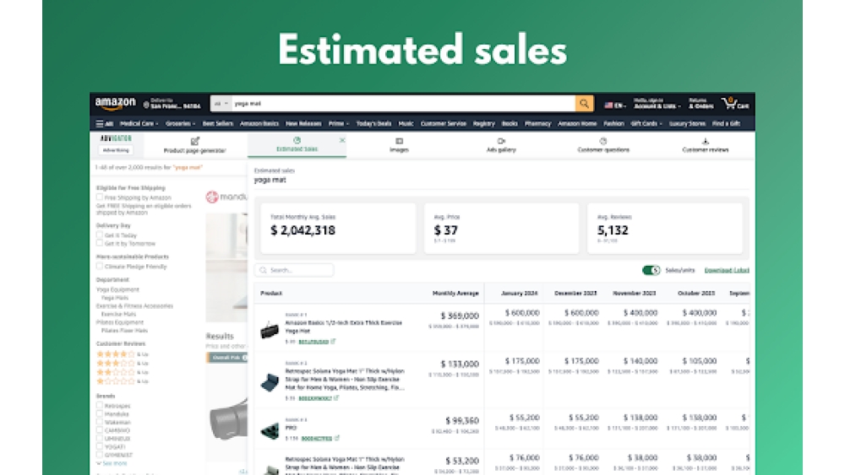
Task: Open Best Sellers in nav bar
Action: (218, 124)
